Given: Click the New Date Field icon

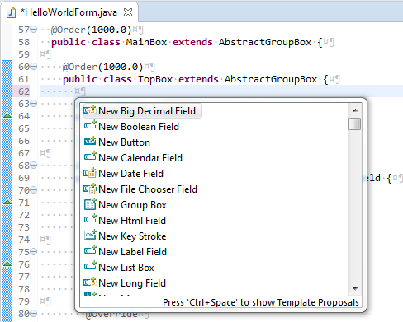Looking at the screenshot, I should [90, 173].
